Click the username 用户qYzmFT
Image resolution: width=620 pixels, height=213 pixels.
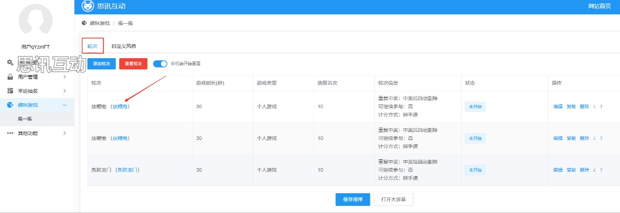[x=36, y=47]
